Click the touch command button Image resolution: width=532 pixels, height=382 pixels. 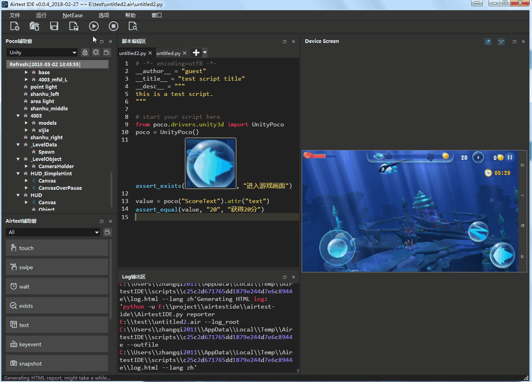57,248
